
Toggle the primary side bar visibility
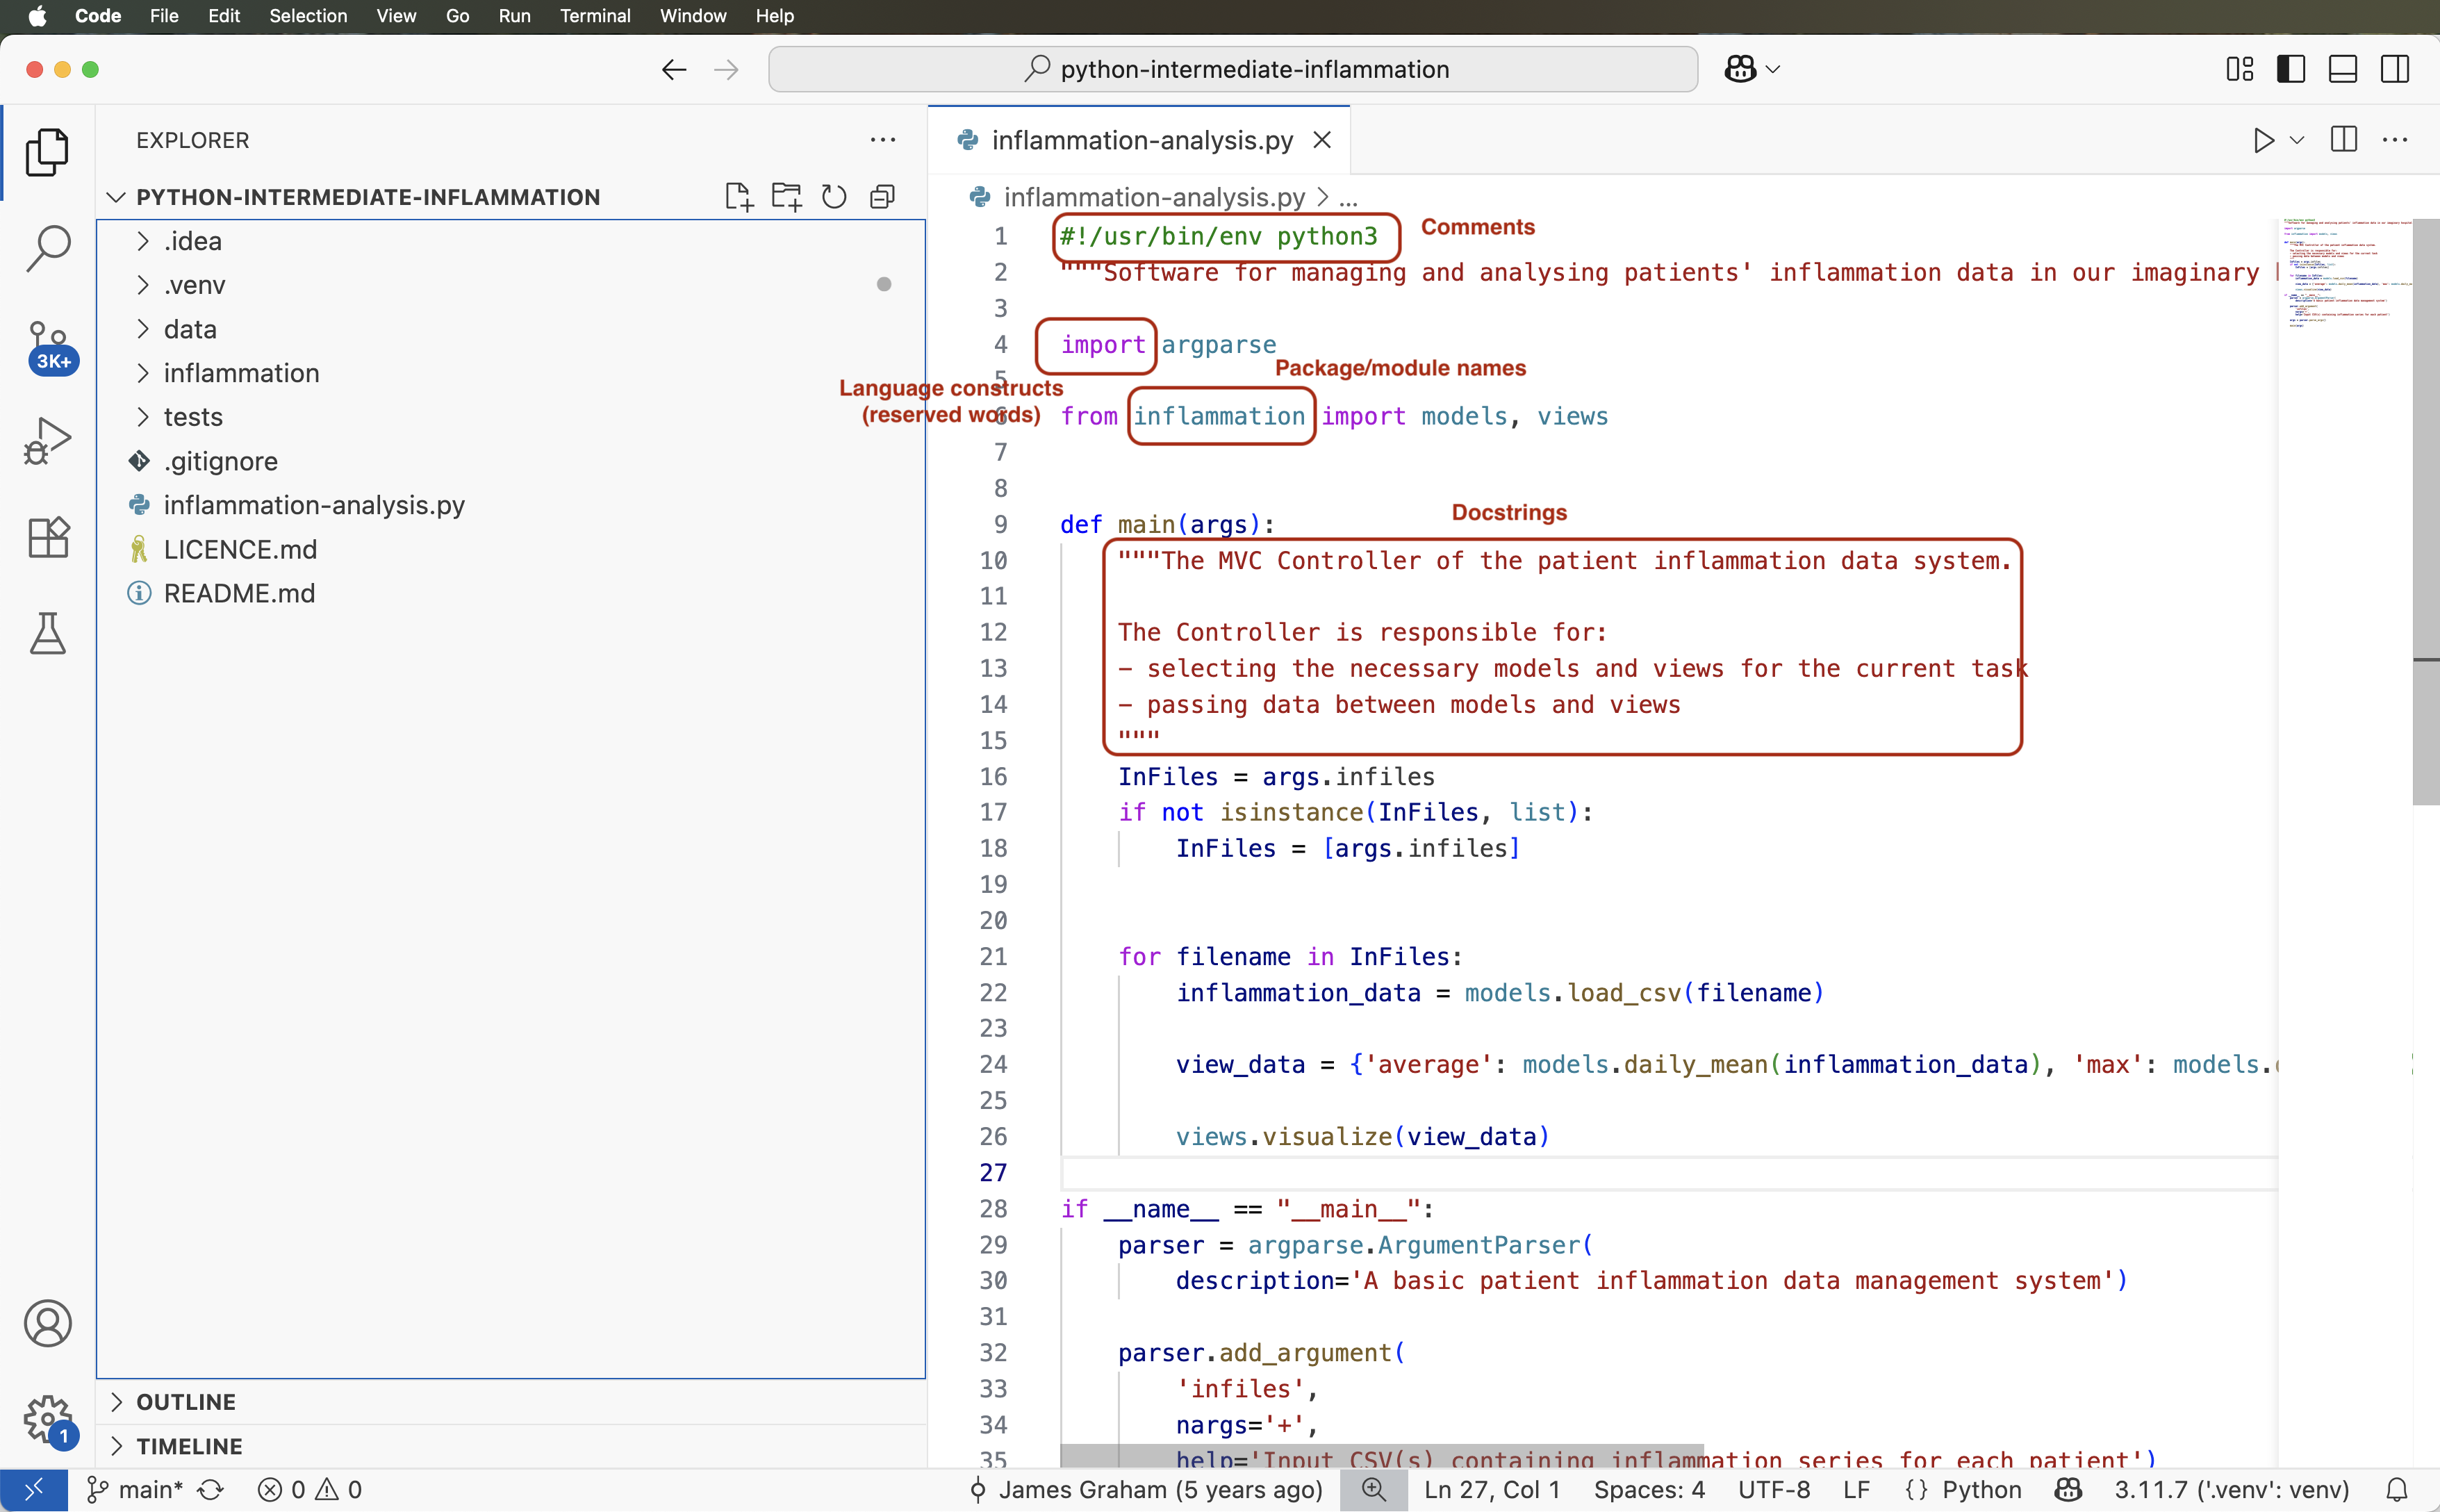click(x=2290, y=68)
